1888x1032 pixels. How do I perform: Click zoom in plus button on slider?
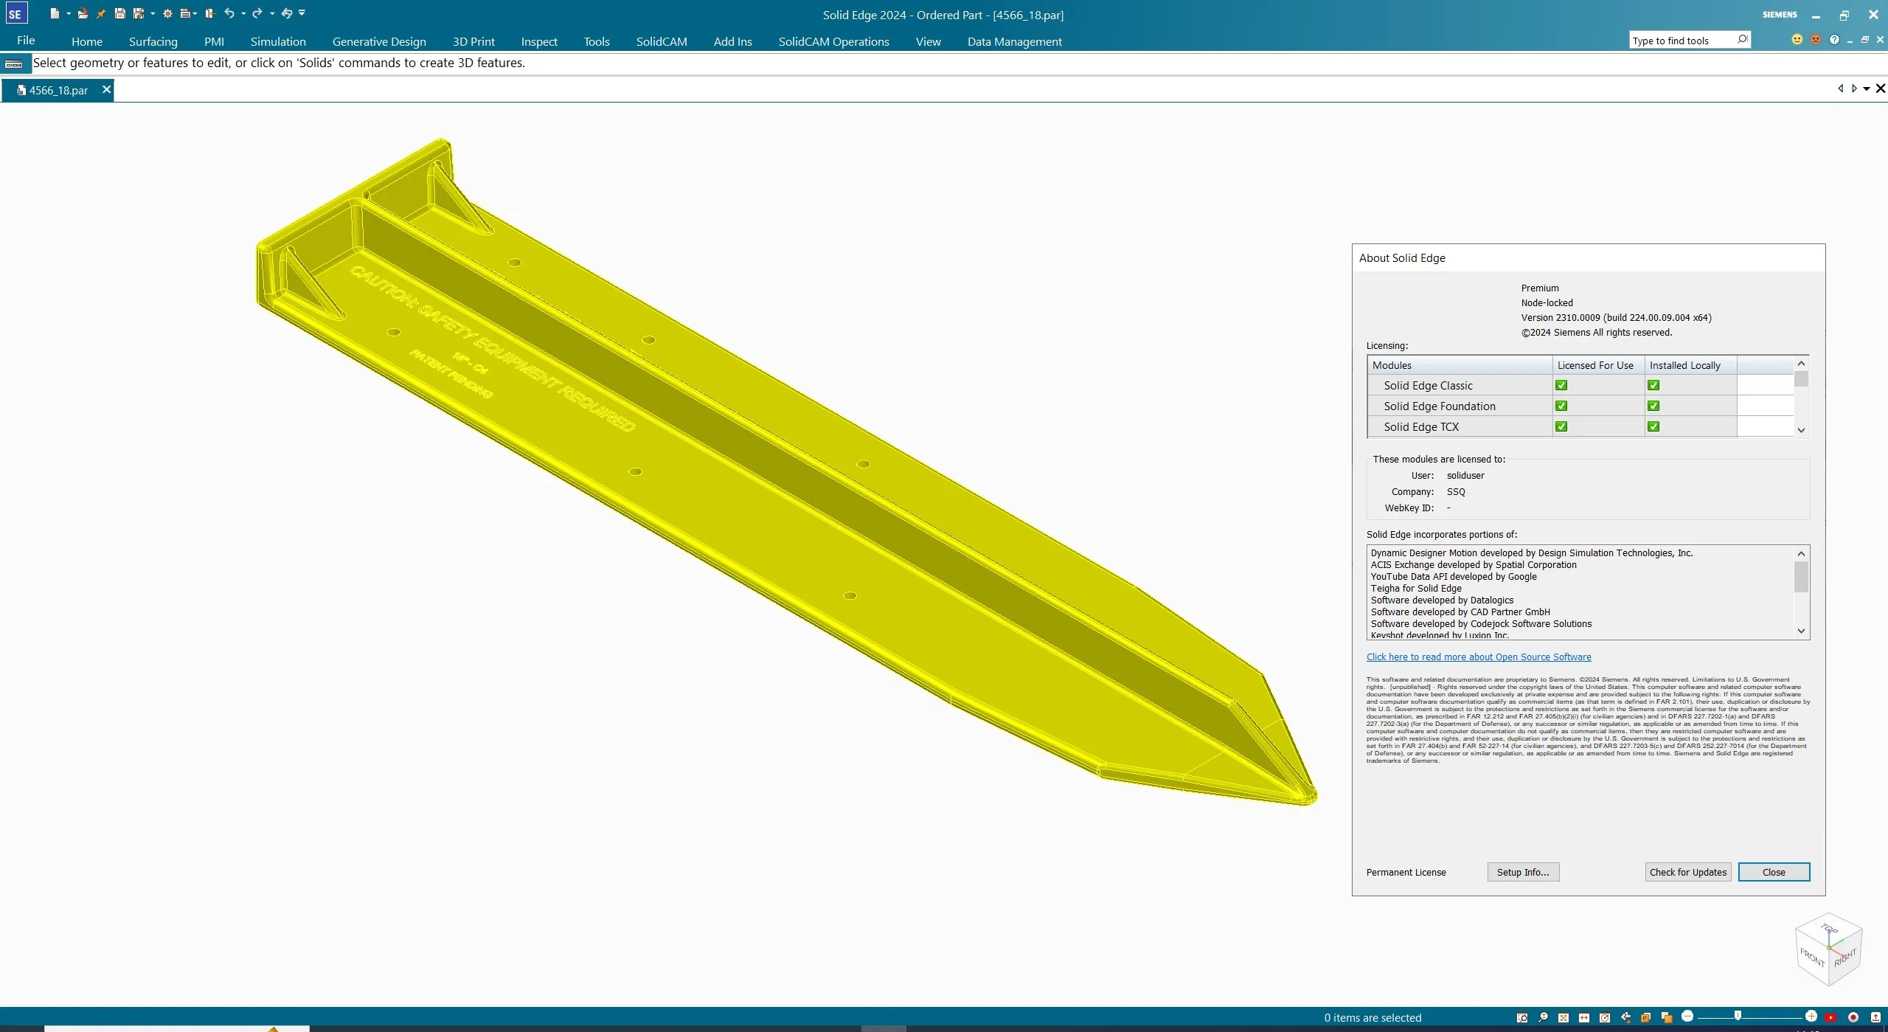pos(1811,1017)
